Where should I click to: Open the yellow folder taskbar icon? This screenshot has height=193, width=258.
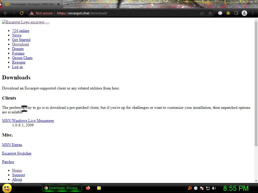pyautogui.click(x=99, y=188)
